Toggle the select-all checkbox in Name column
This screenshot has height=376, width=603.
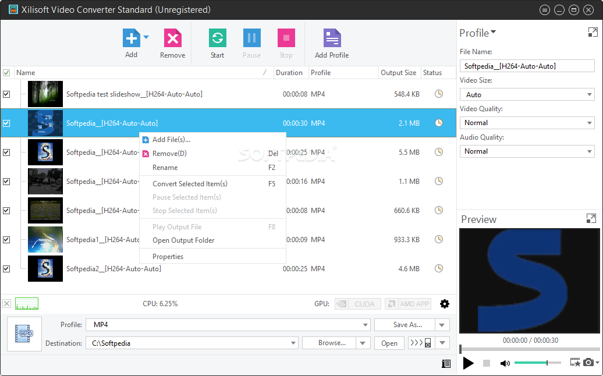click(x=8, y=72)
